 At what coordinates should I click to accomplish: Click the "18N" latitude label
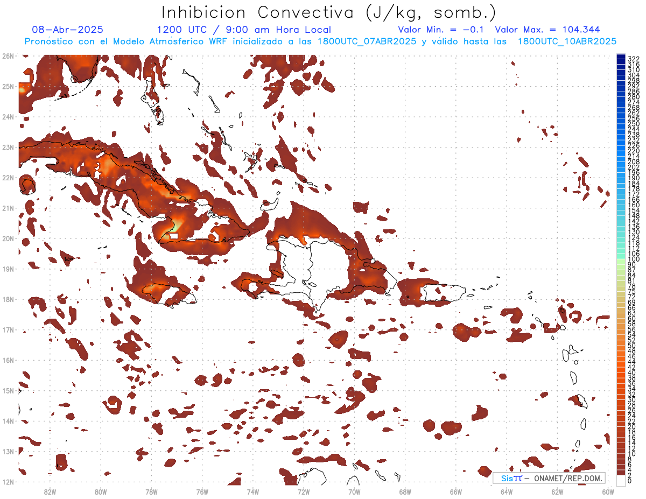[8, 299]
